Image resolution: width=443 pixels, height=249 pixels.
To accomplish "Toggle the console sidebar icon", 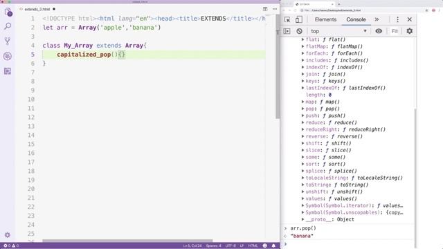I will pyautogui.click(x=287, y=31).
